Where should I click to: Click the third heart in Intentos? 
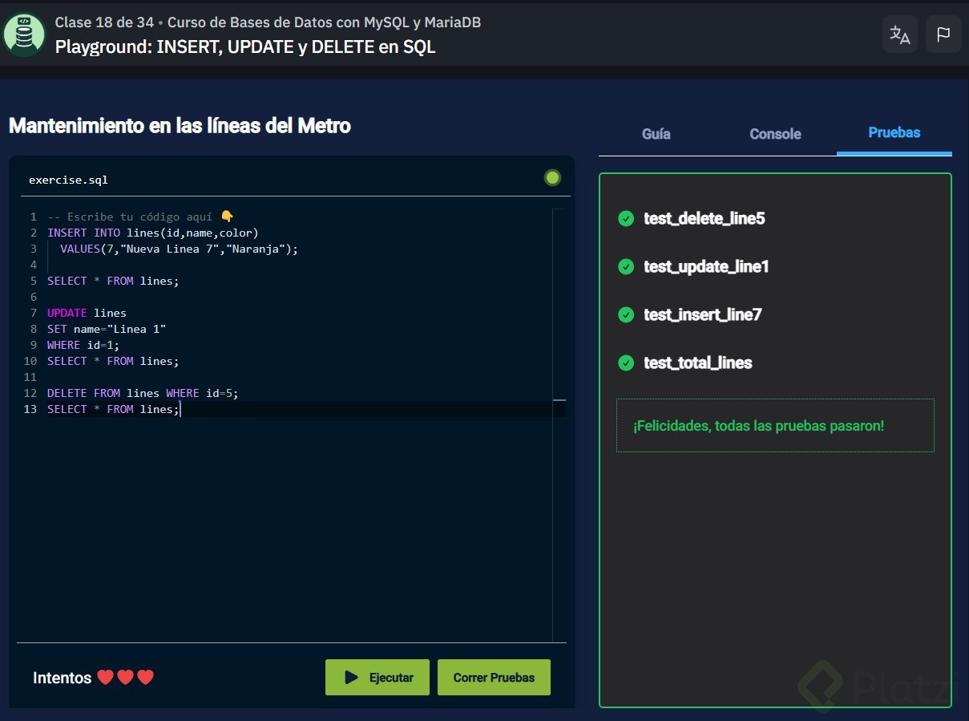pyautogui.click(x=145, y=678)
